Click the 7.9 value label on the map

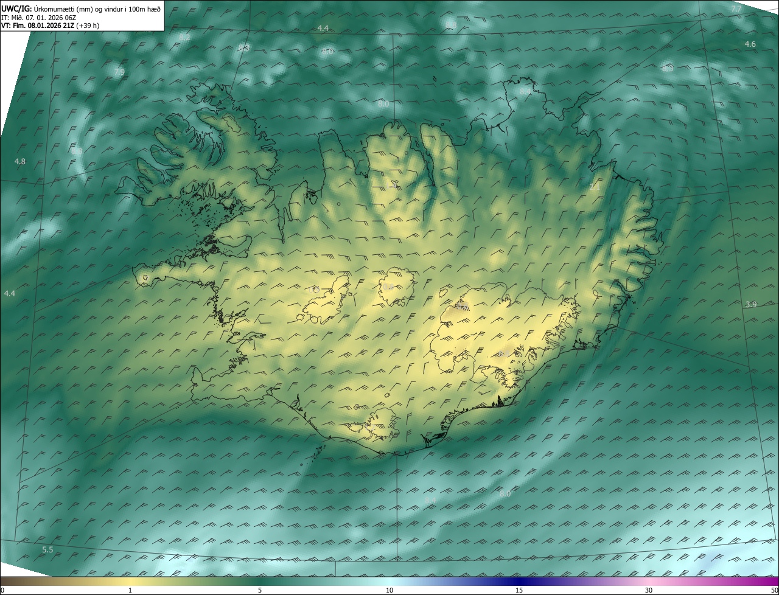click(119, 72)
